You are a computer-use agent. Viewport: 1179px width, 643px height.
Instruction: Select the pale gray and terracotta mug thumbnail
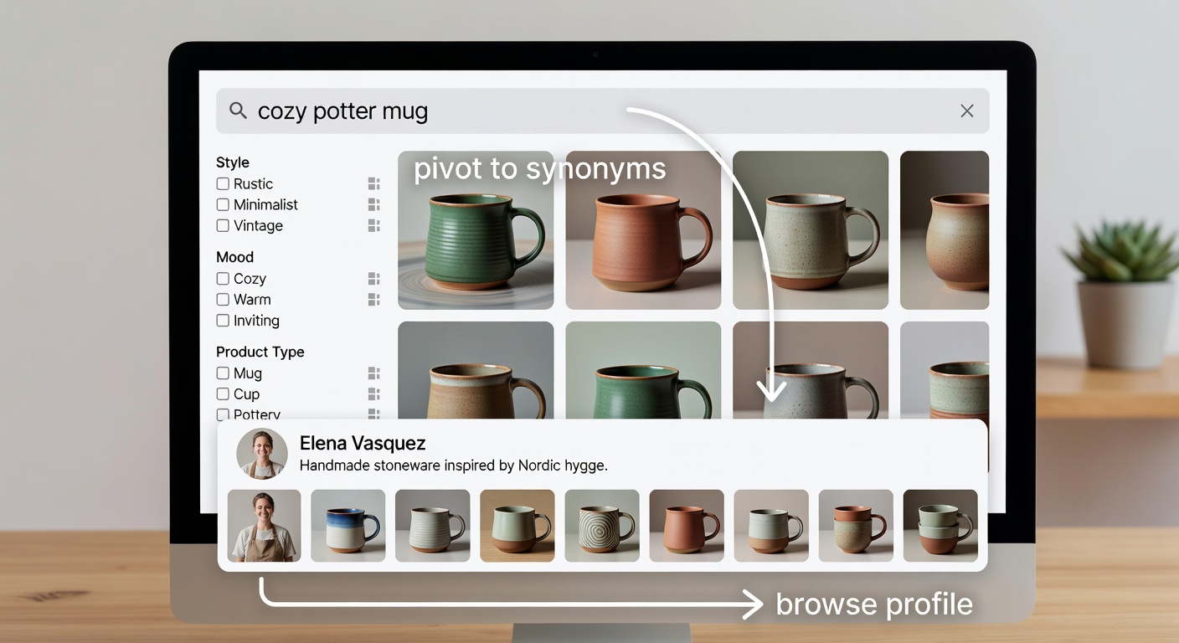click(771, 526)
